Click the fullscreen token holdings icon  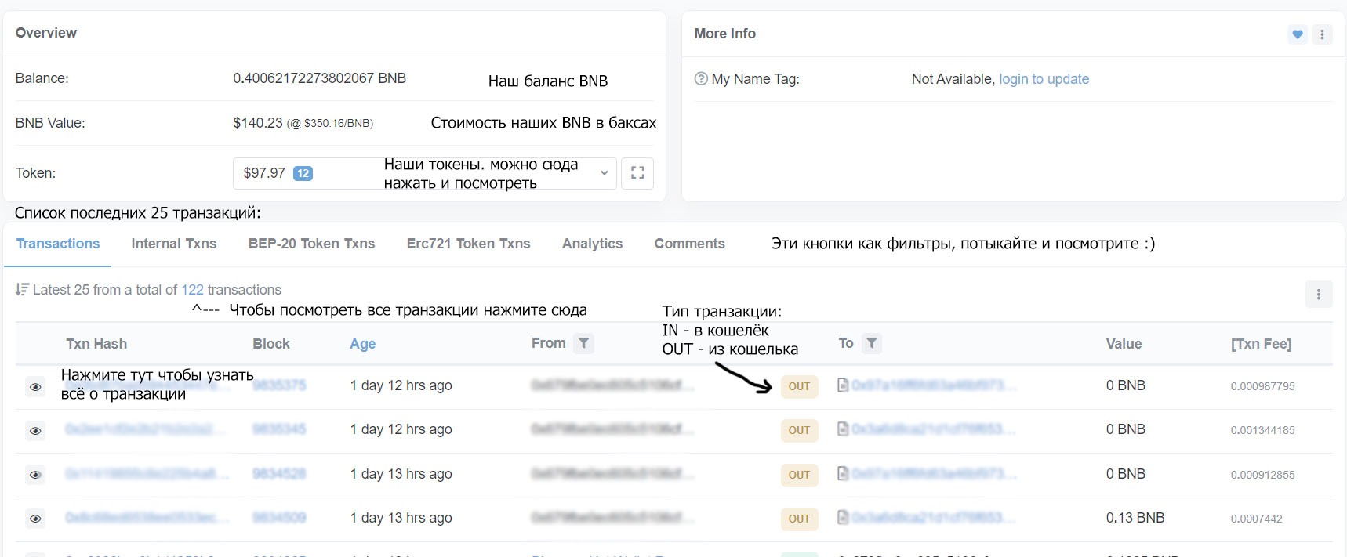(637, 173)
